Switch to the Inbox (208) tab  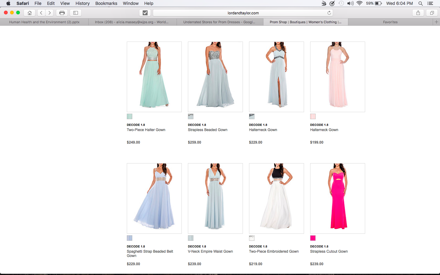coord(132,22)
